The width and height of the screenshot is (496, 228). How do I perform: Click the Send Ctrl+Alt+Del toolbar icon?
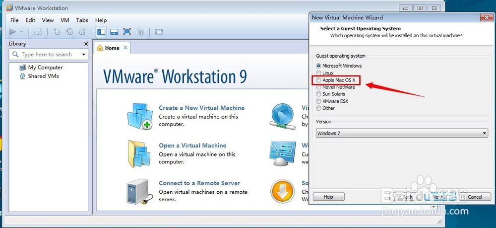point(38,32)
